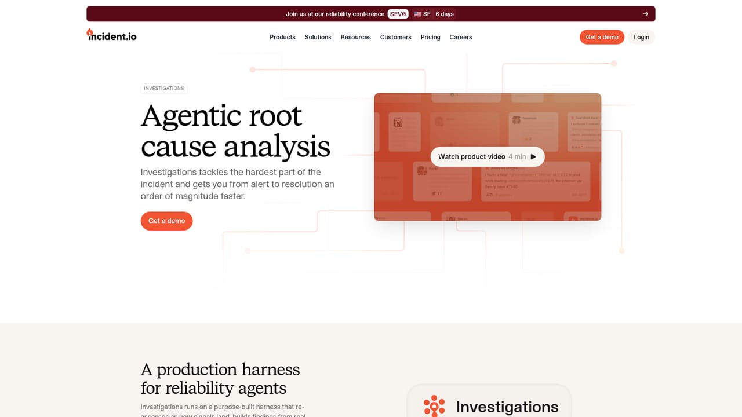742x417 pixels.
Task: Click the reliability conference banner text
Action: tap(335, 14)
